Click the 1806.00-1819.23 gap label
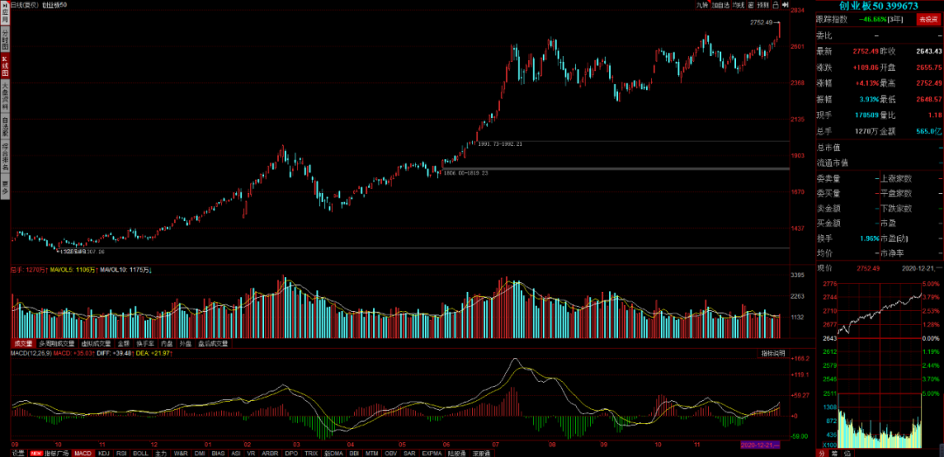Image resolution: width=944 pixels, height=457 pixels. pyautogui.click(x=465, y=173)
